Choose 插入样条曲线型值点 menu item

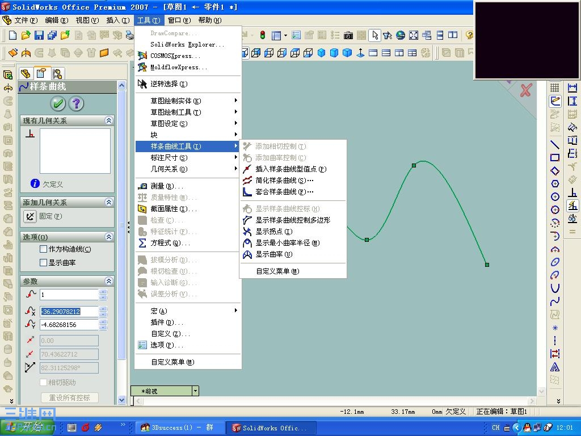[x=293, y=169]
